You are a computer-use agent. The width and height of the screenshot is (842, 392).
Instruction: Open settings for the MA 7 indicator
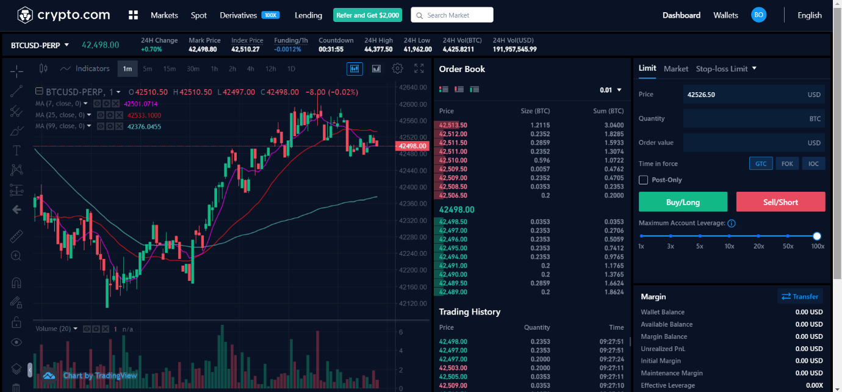[106, 103]
